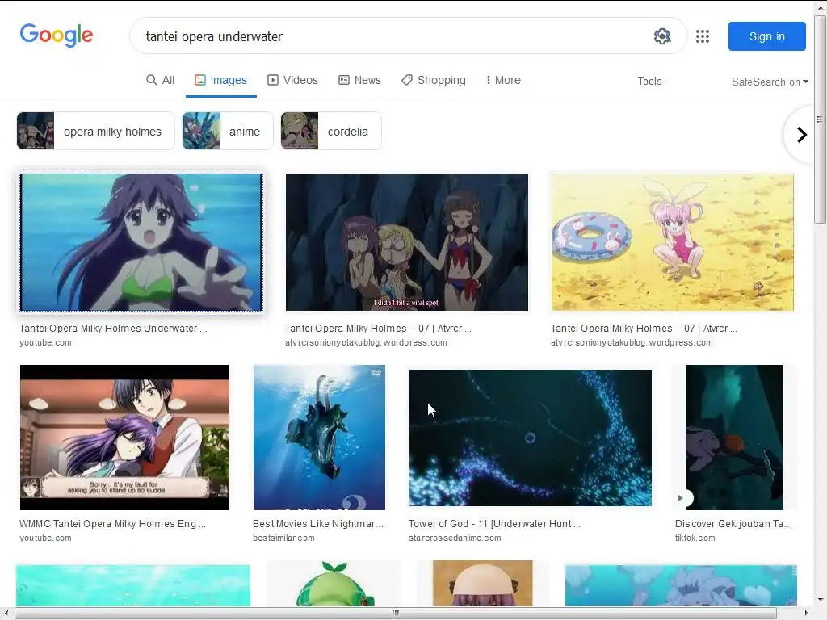The width and height of the screenshot is (827, 620).
Task: Open the Best Movies Like Nightmar thumbnail
Action: click(319, 437)
